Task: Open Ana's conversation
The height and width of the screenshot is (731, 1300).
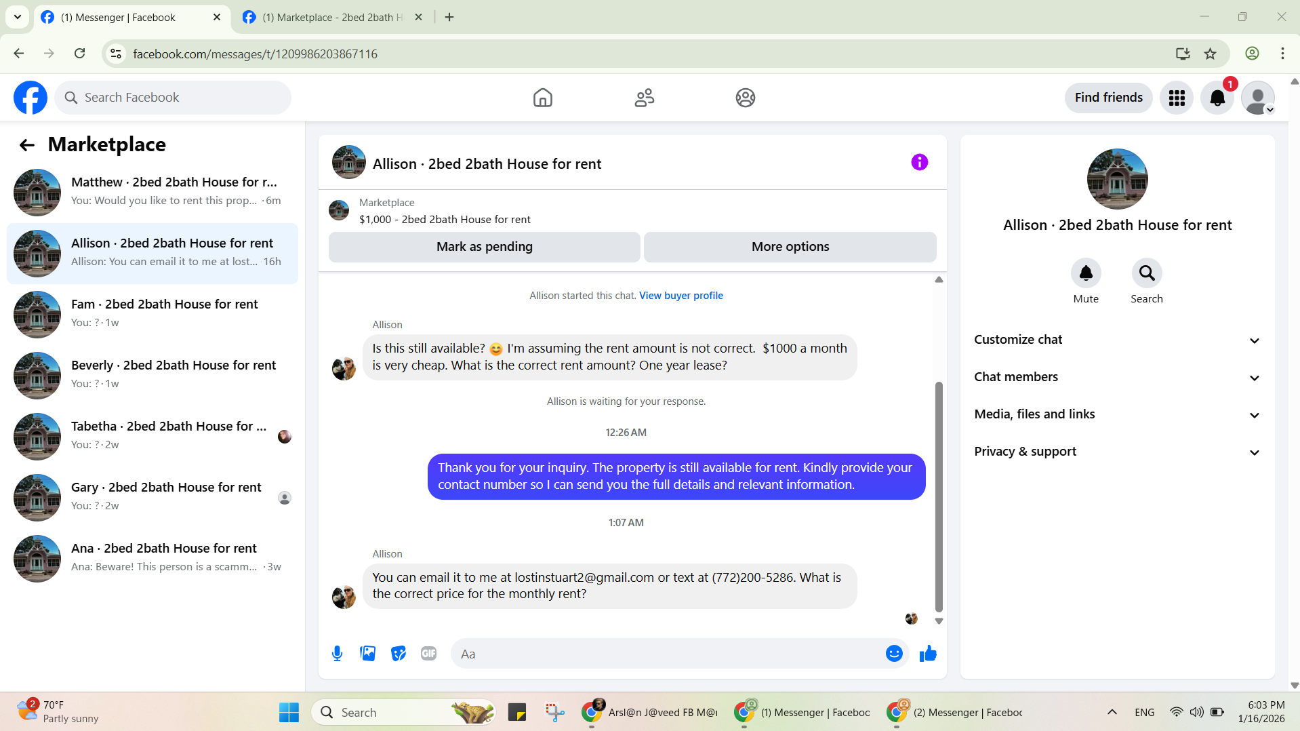Action: point(153,559)
